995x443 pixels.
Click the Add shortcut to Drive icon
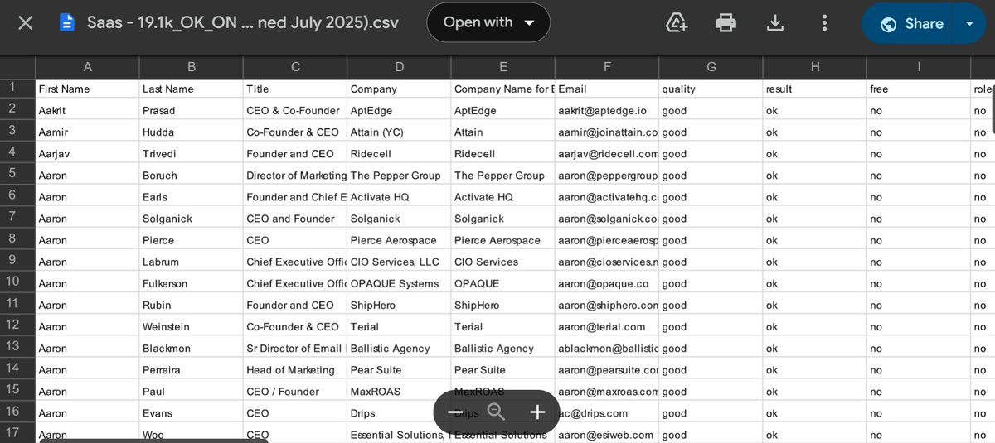[677, 23]
